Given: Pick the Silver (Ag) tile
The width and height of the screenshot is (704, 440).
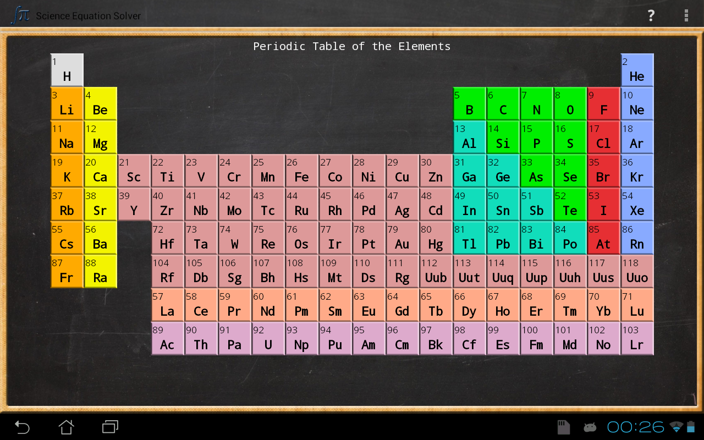Looking at the screenshot, I should [403, 204].
